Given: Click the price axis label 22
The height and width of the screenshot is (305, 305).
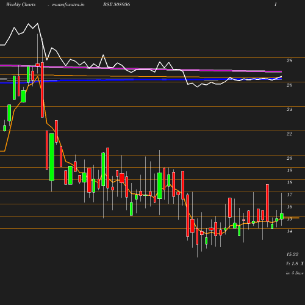Looking at the screenshot, I should pos(289,134).
